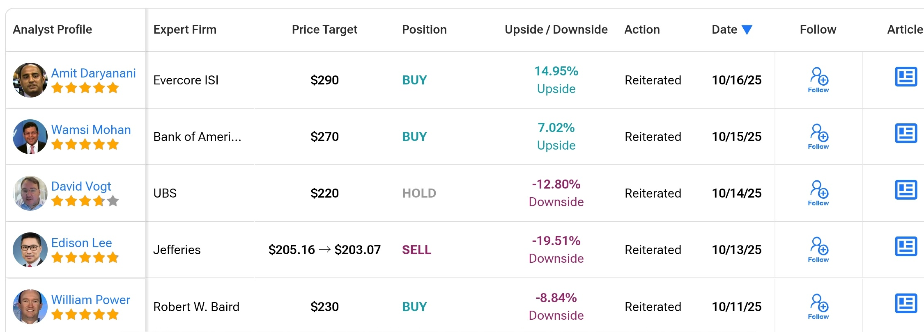Screen dimensions: 924x332
Task: Go to David Vogt's profile
Action: [81, 186]
